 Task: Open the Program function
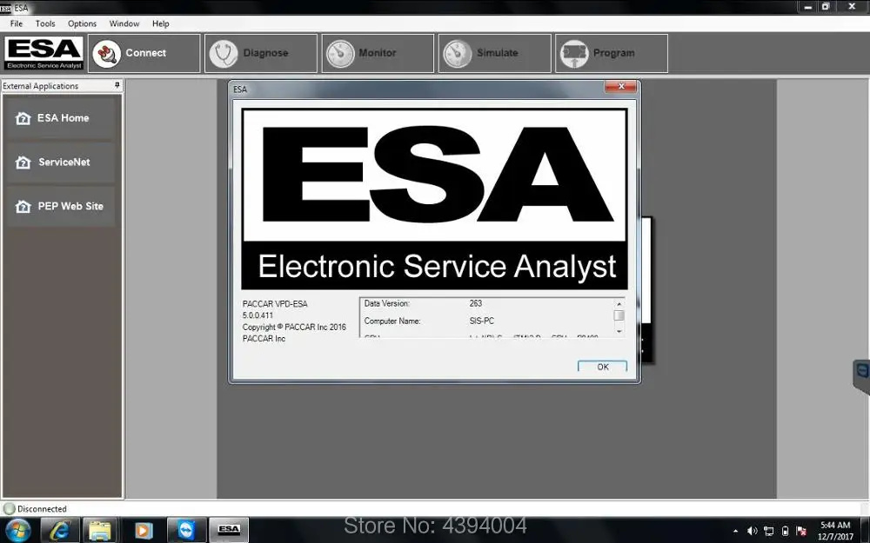(610, 53)
